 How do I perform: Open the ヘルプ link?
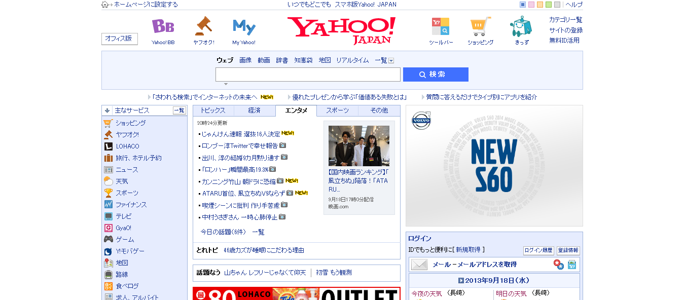574,5
